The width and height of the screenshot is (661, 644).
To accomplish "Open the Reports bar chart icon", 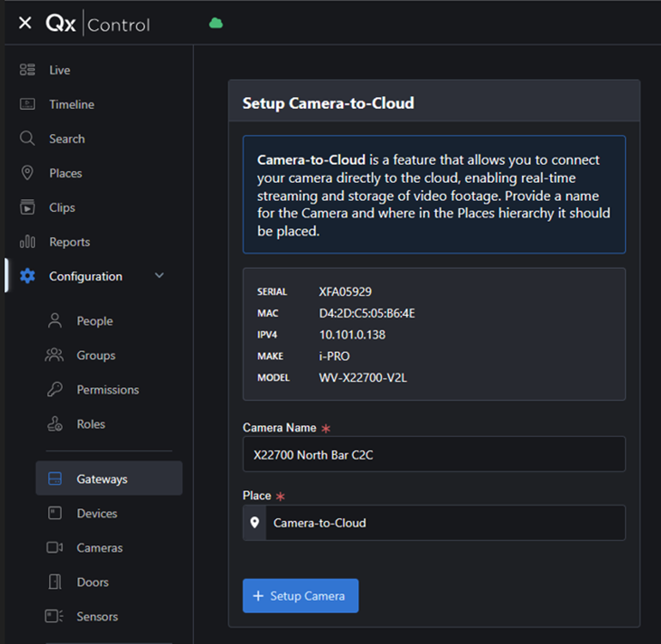I will pyautogui.click(x=27, y=241).
